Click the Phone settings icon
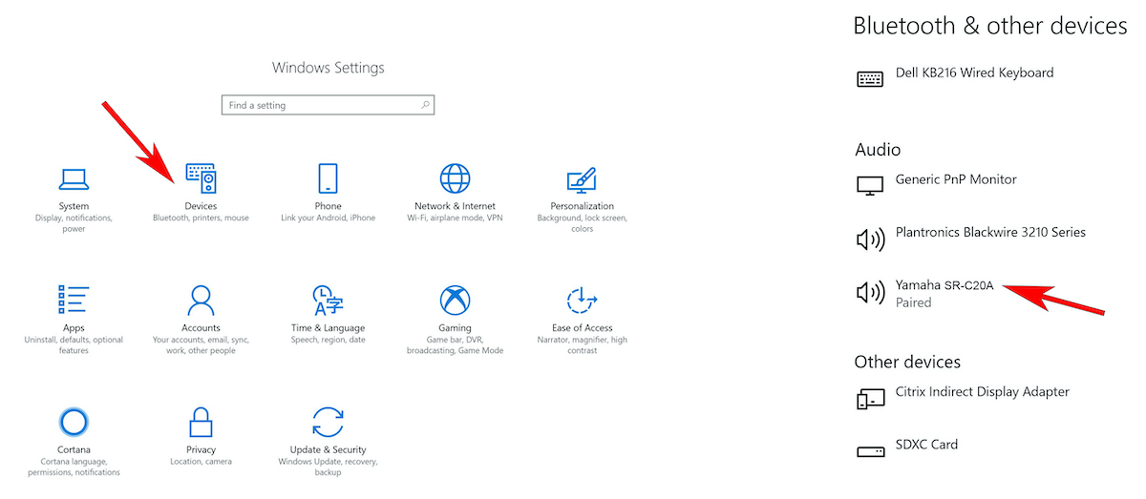 point(328,178)
